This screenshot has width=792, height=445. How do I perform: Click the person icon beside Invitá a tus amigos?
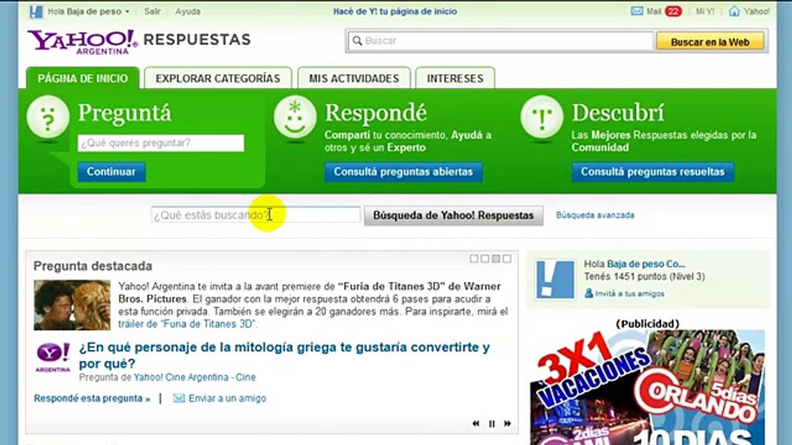coord(588,294)
